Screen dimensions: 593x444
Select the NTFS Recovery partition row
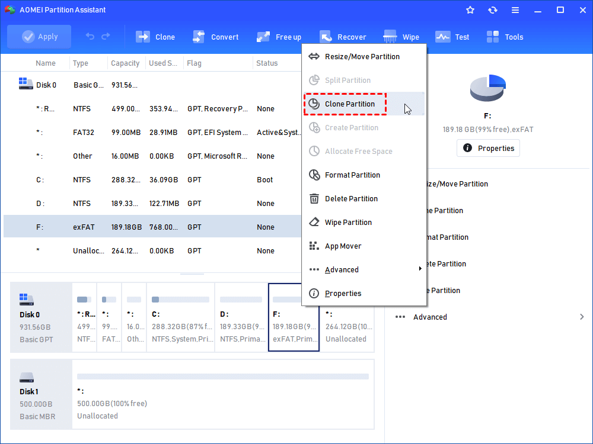coord(152,109)
